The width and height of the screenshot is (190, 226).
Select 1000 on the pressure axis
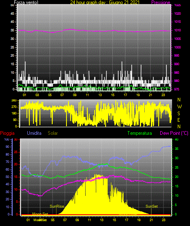[x=178, y=47]
